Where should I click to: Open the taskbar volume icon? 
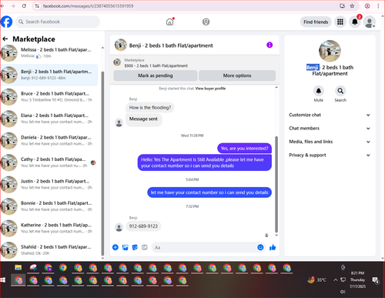(343, 292)
